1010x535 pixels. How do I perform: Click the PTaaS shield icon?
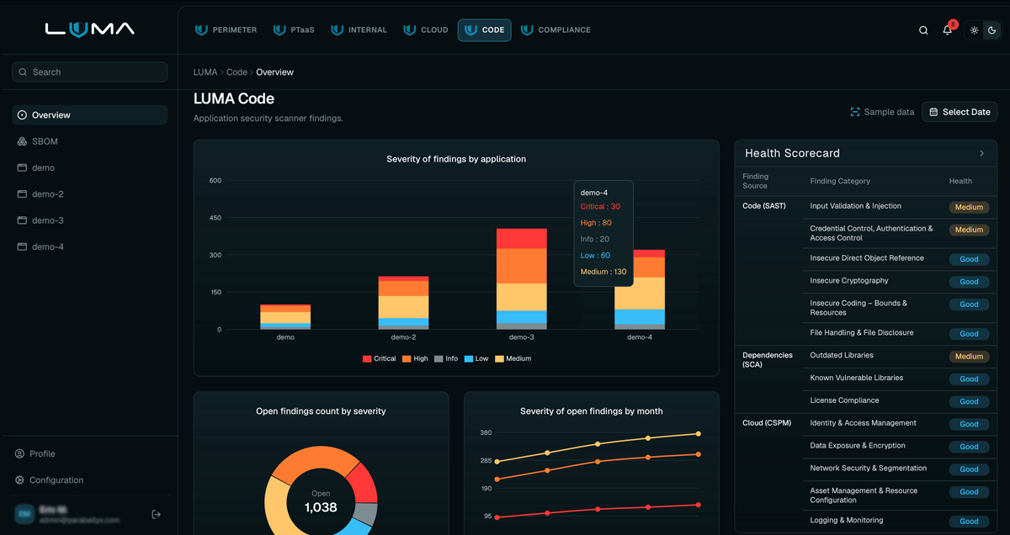click(x=279, y=30)
